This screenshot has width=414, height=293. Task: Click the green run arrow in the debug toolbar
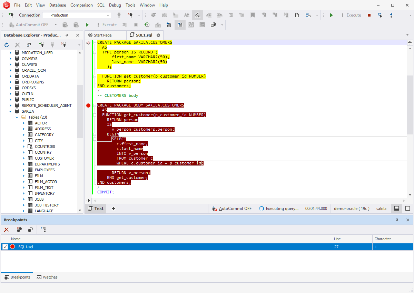point(331,15)
